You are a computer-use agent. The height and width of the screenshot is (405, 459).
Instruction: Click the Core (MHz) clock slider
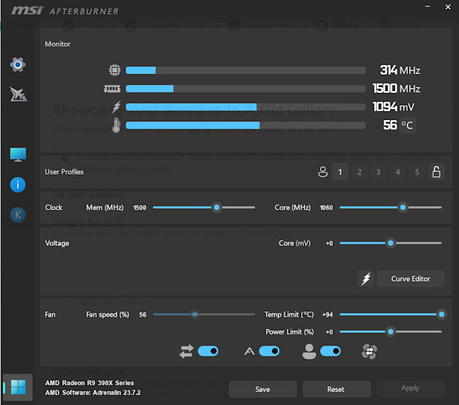pos(391,208)
